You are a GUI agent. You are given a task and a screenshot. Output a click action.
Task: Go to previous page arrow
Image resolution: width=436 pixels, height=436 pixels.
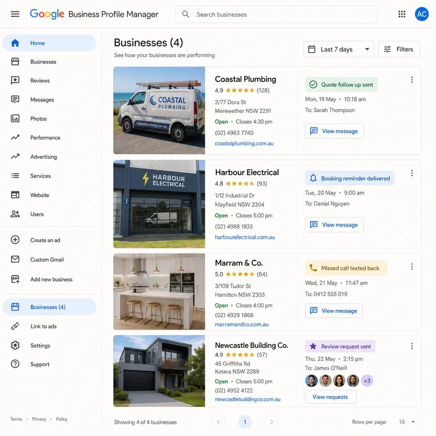[218, 422]
